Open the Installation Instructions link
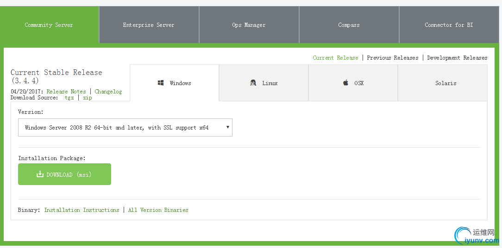The image size is (502, 248). point(82,210)
